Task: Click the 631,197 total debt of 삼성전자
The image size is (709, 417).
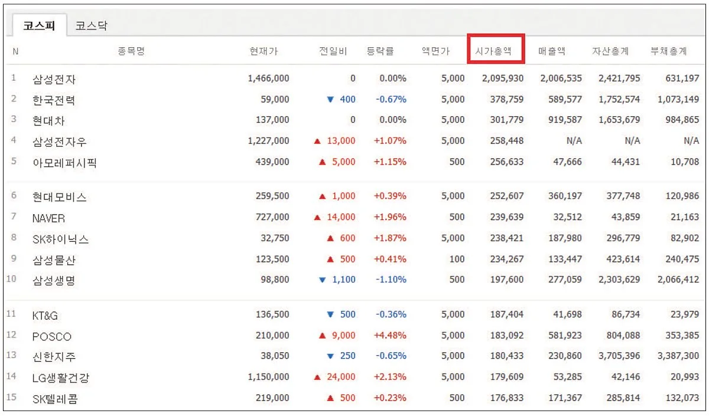Action: (x=682, y=78)
